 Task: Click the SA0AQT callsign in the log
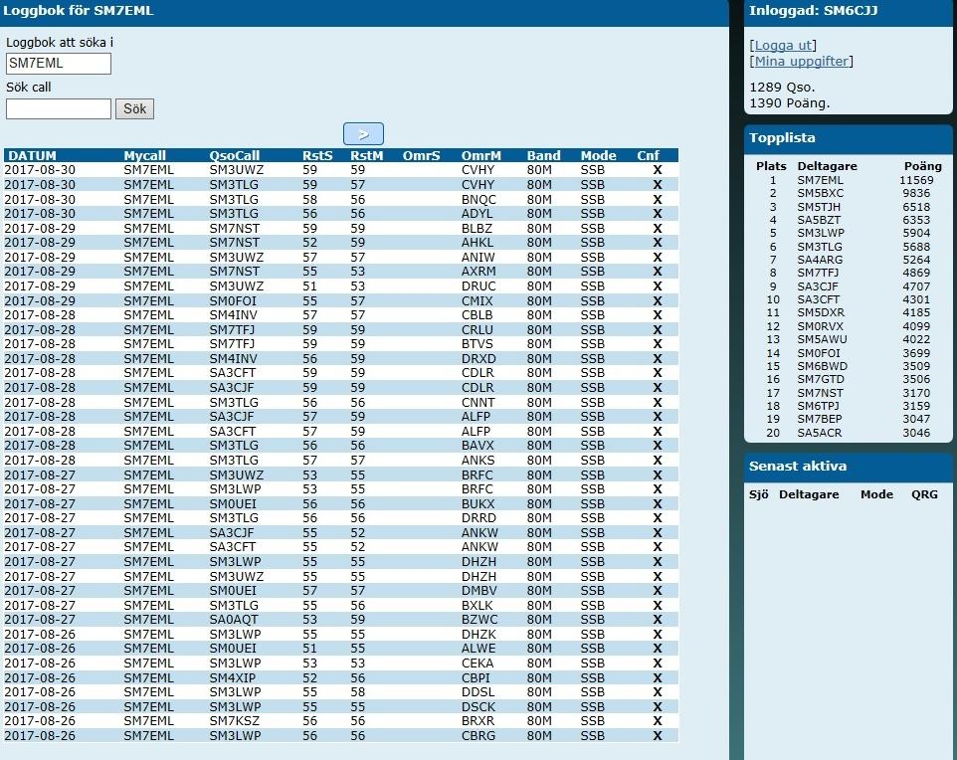point(234,620)
